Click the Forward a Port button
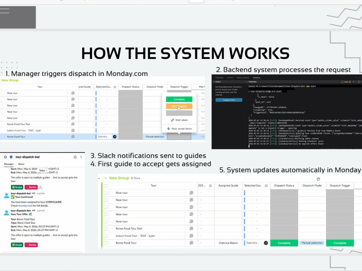Viewport: 362px width, 271px height. (x=229, y=100)
